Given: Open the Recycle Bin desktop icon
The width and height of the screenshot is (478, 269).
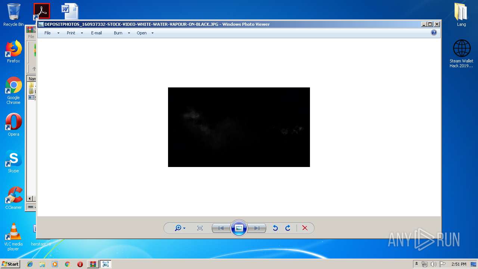Looking at the screenshot, I should click(13, 15).
